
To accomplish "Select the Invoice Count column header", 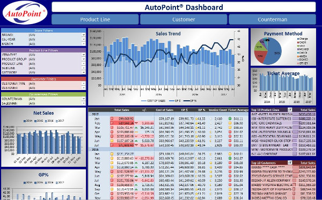I will pos(218,110).
